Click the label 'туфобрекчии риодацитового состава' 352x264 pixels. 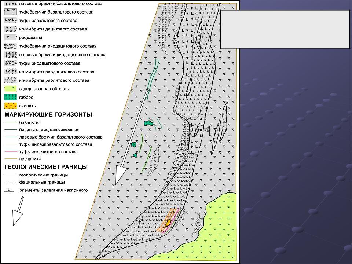58,46
